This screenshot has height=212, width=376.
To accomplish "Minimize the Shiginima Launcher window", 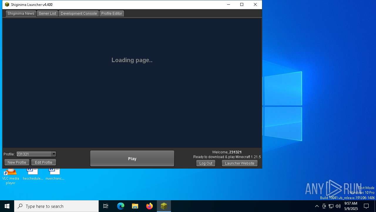I will (229, 4).
